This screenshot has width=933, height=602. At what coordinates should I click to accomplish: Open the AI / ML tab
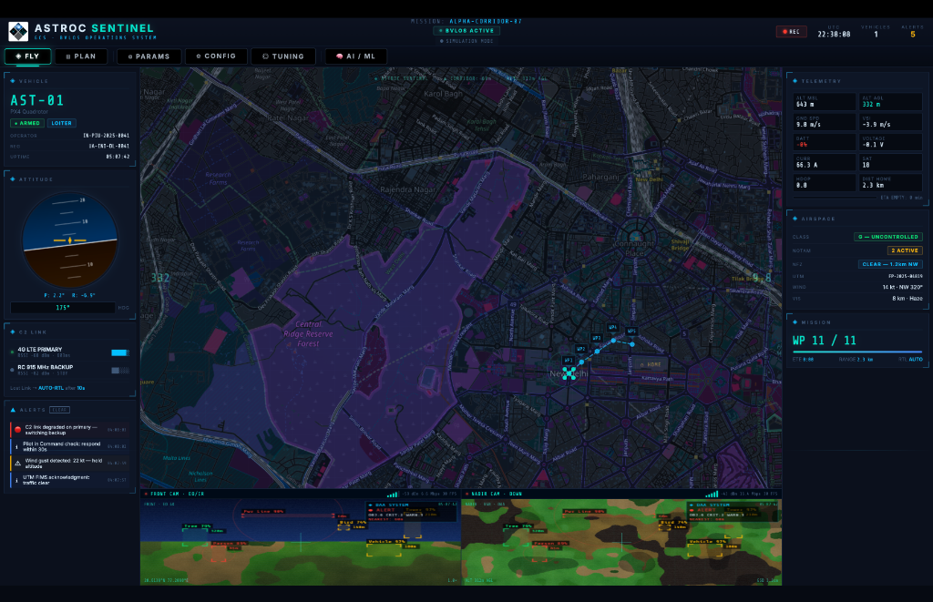point(358,56)
